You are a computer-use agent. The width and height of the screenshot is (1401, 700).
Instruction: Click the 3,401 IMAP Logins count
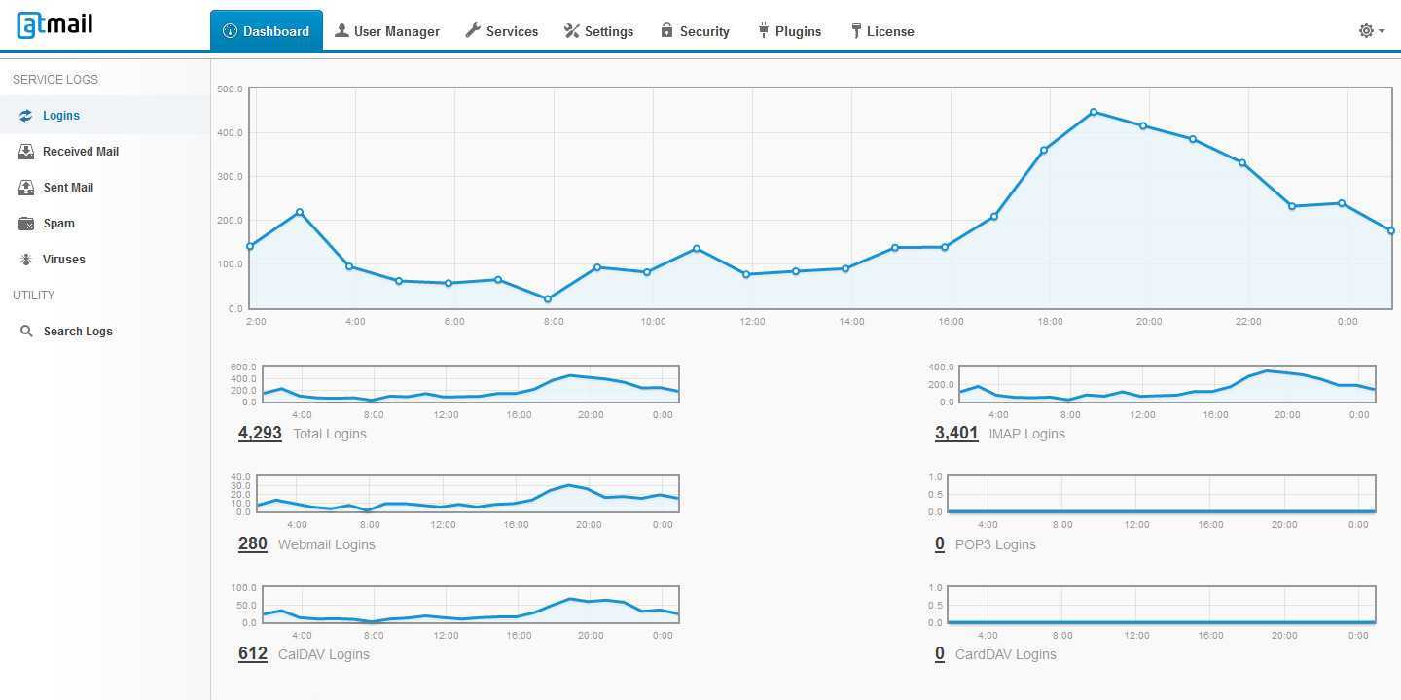click(x=956, y=433)
